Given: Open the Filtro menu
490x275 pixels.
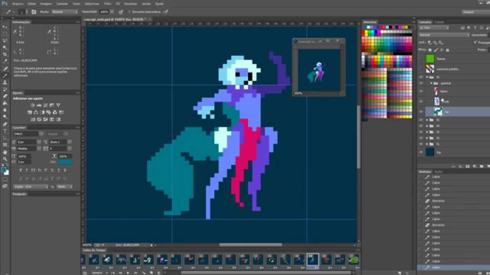Looking at the screenshot, I should (108, 3).
